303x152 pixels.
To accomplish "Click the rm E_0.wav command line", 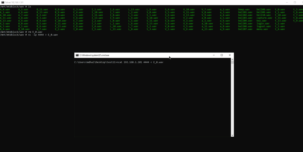I will (33, 32).
